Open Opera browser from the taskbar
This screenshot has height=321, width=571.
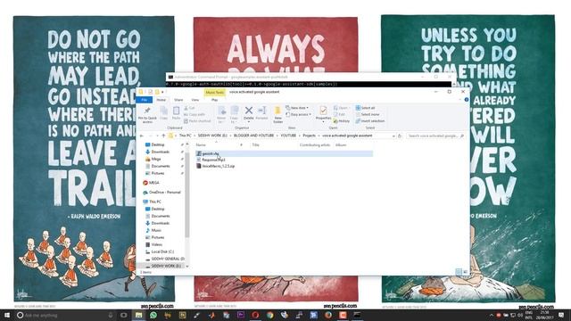point(255,315)
